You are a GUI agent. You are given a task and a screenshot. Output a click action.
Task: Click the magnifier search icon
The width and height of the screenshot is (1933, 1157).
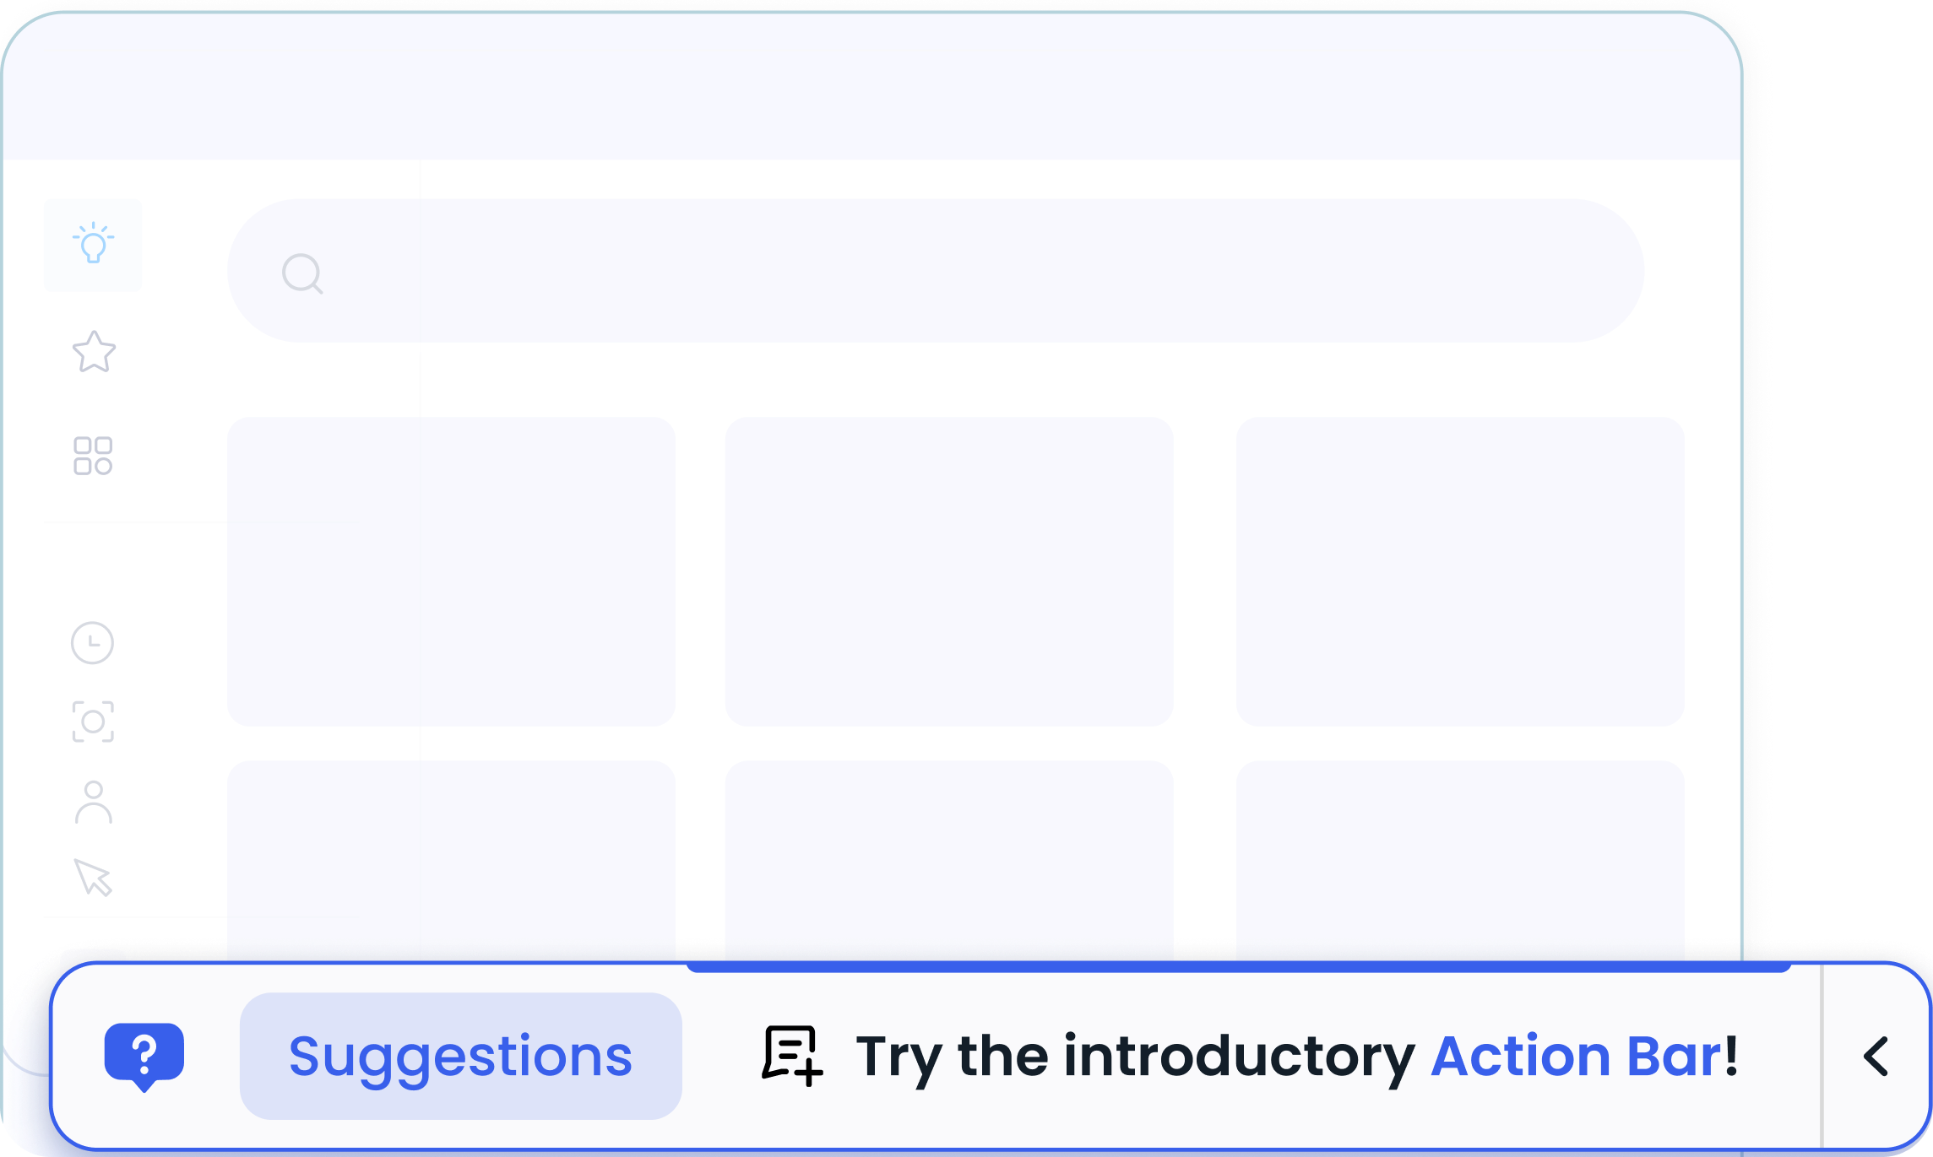[x=301, y=273]
